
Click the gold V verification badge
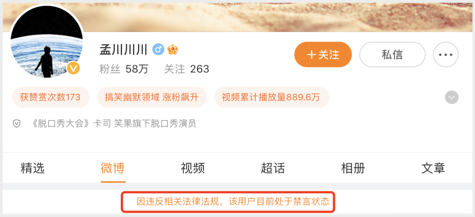tap(73, 68)
